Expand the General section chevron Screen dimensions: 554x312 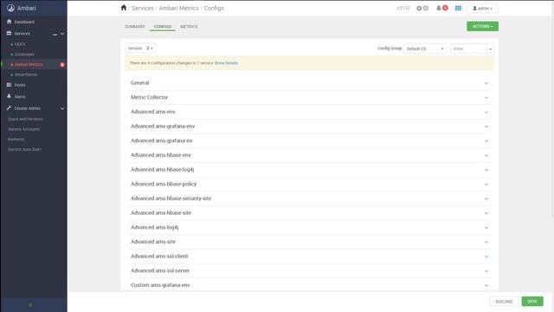pyautogui.click(x=486, y=83)
